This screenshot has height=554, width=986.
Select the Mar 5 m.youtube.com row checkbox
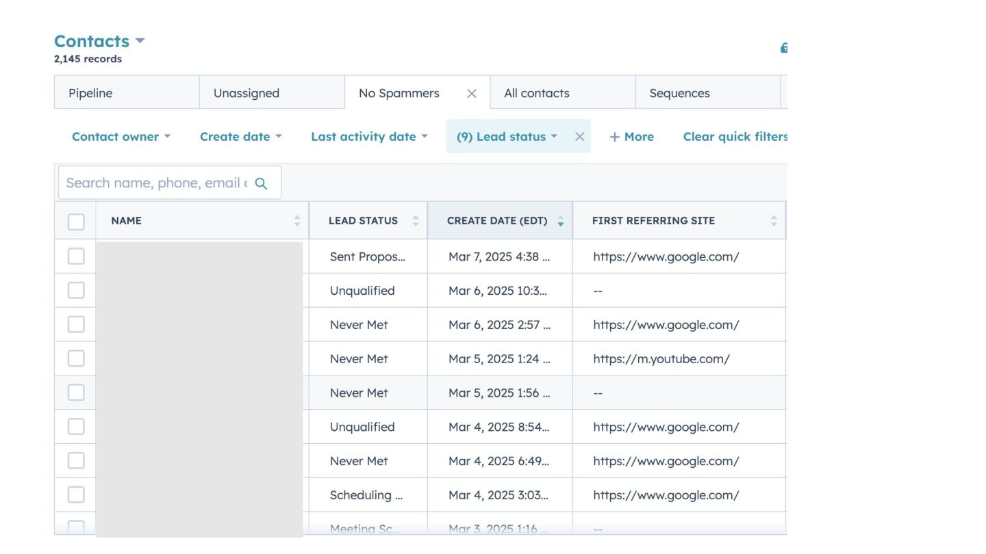tap(76, 358)
